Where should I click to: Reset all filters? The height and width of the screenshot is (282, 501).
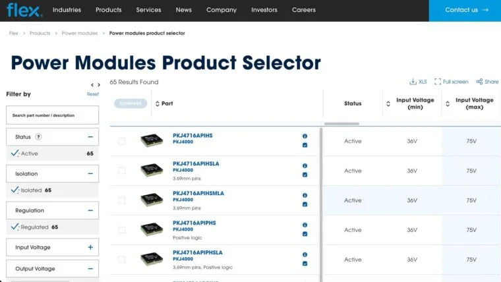click(92, 94)
